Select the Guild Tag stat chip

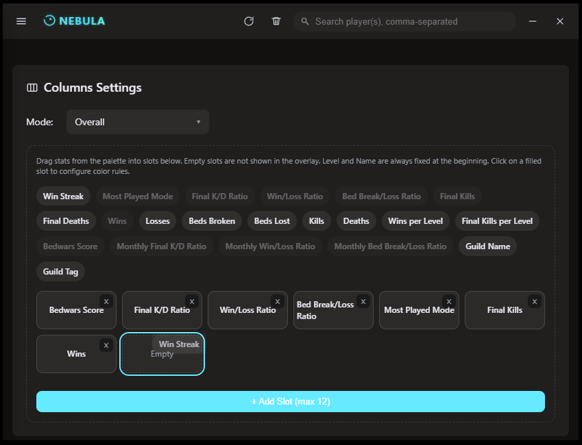60,271
